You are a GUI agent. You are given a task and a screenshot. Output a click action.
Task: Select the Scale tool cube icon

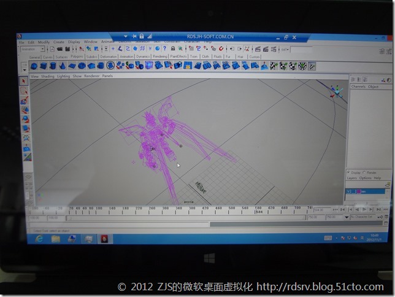(x=26, y=129)
